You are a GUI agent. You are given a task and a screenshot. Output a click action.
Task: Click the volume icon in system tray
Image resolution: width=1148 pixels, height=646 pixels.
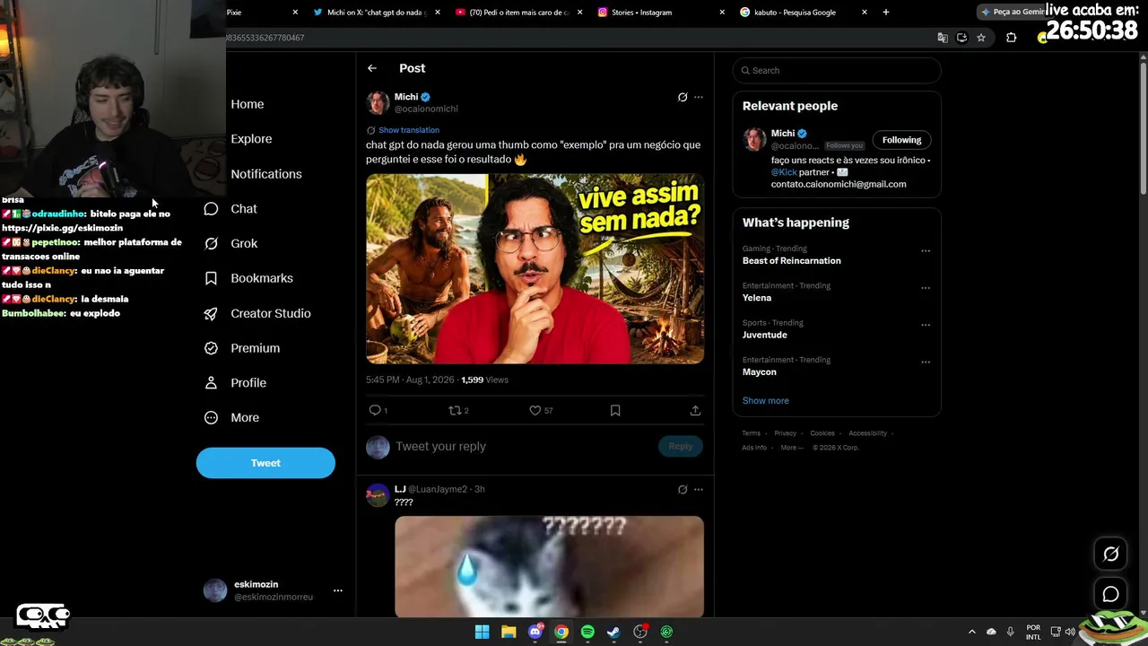tap(1070, 632)
